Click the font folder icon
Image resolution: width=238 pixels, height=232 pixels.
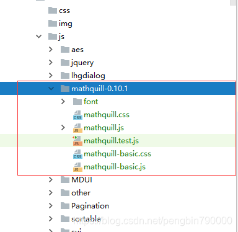pos(77,102)
